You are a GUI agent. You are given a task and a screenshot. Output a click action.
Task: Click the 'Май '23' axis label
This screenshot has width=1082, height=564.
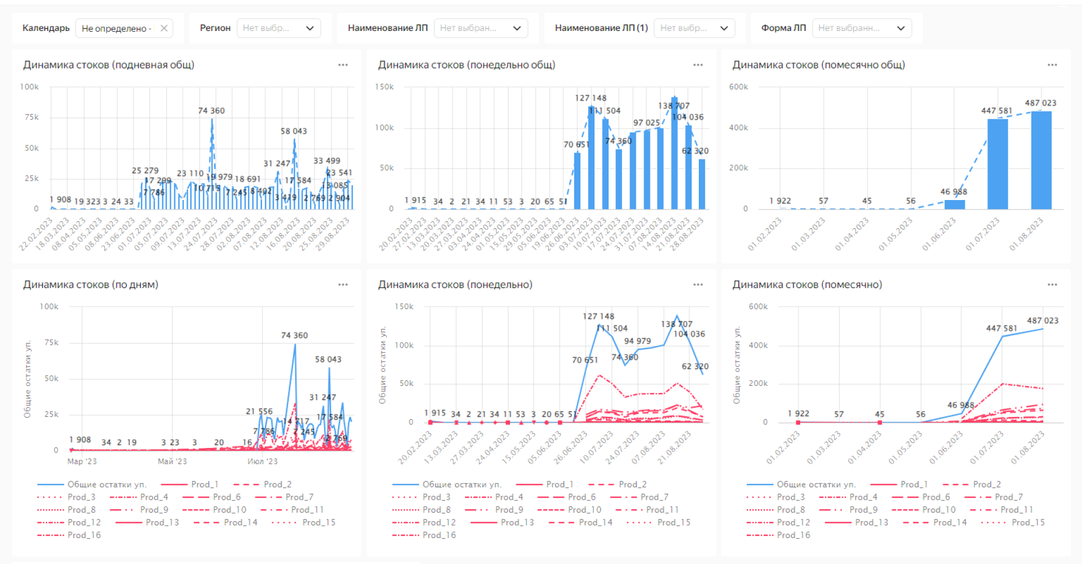(172, 461)
